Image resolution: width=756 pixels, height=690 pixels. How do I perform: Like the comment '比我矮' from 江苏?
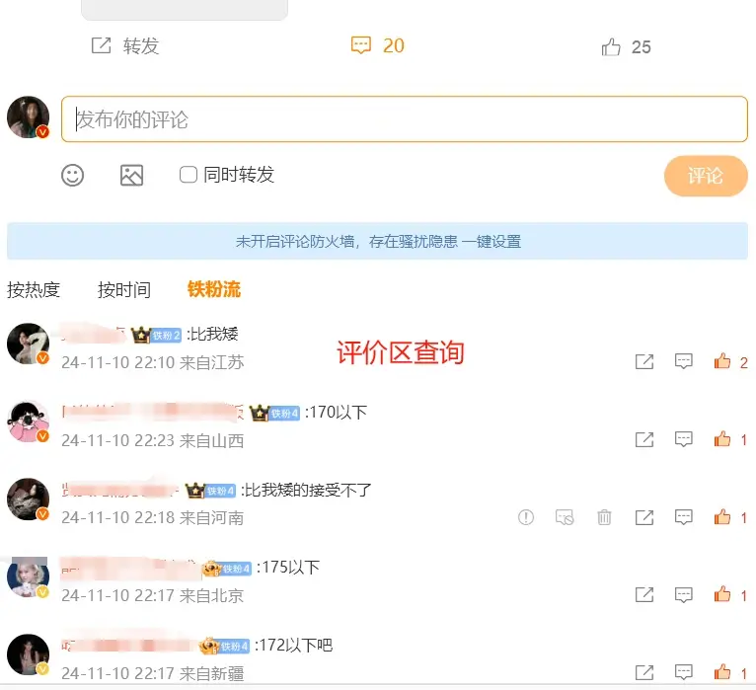click(722, 361)
